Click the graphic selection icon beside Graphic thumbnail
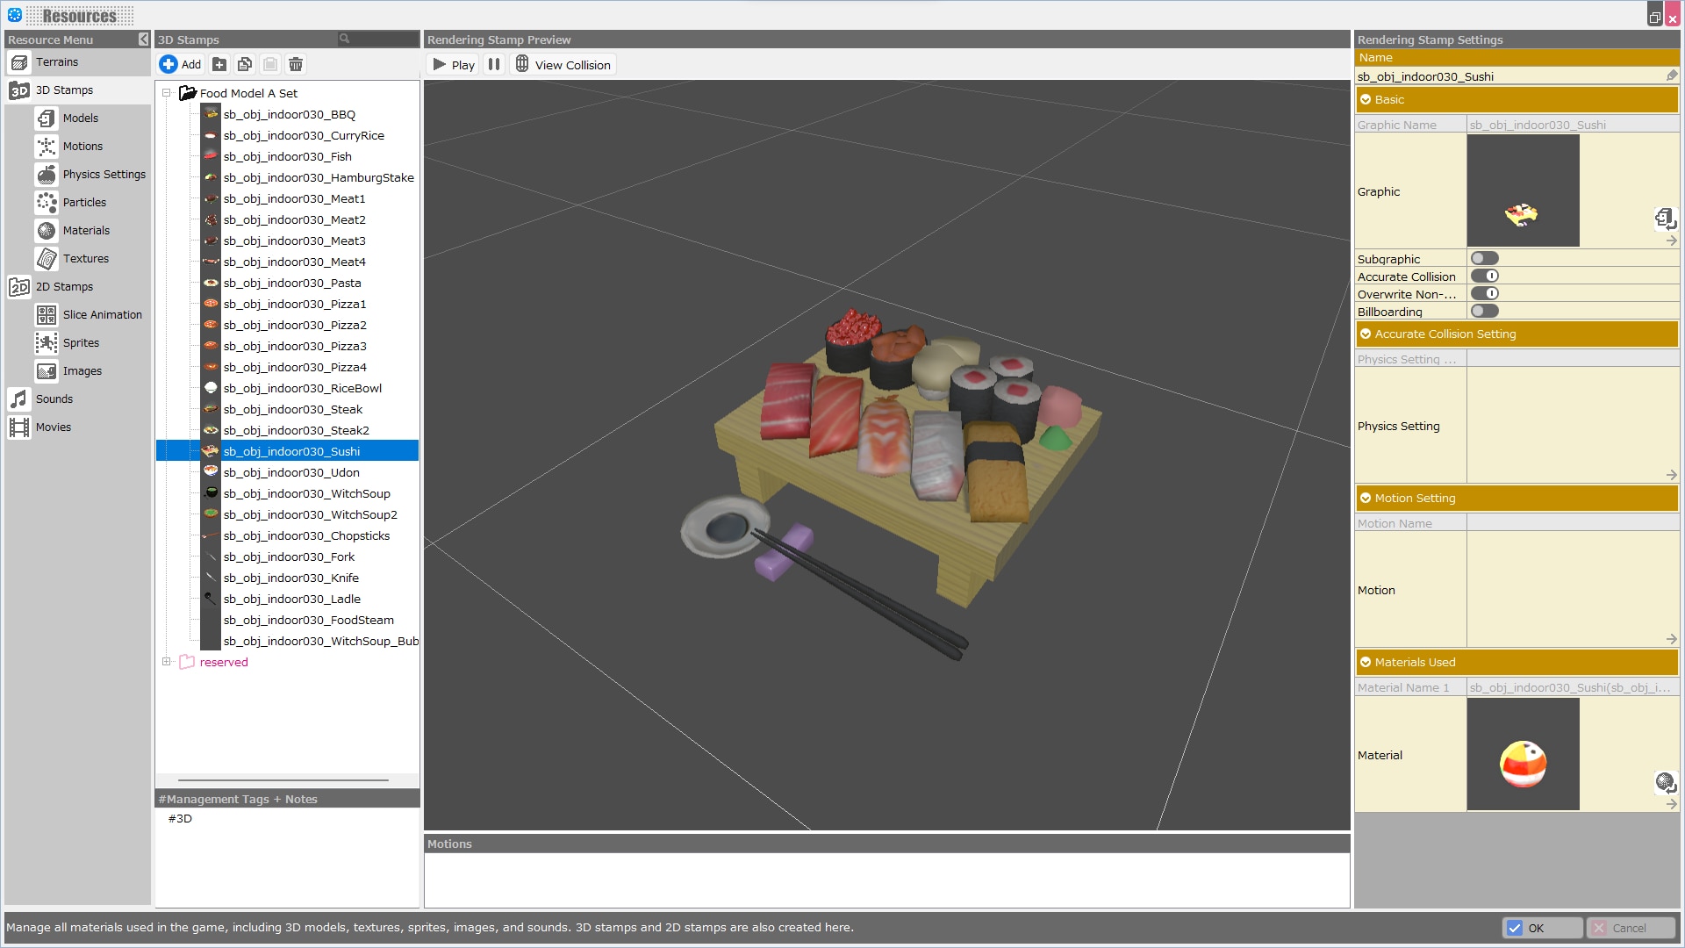Screen dimensions: 1685x948 click(1665, 218)
